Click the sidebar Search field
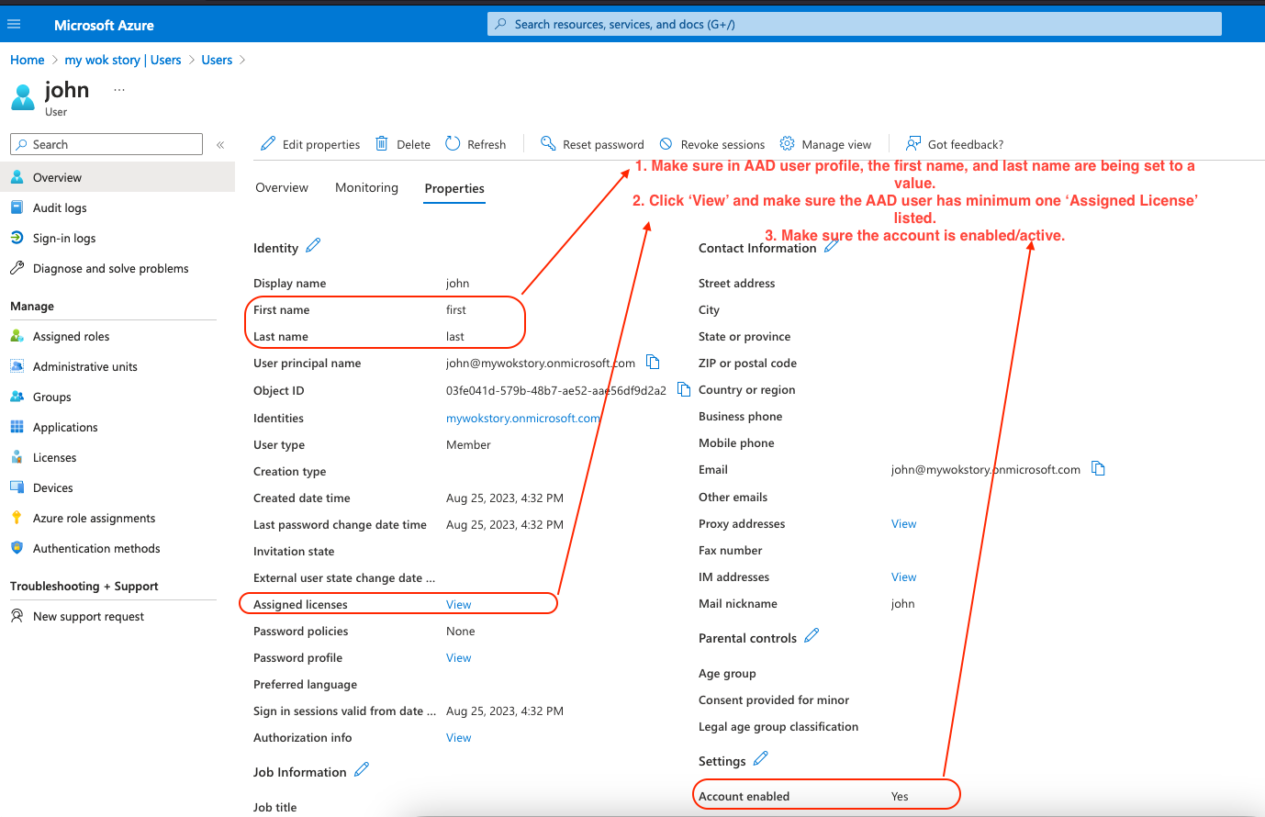Image resolution: width=1265 pixels, height=817 pixels. pyautogui.click(x=106, y=144)
